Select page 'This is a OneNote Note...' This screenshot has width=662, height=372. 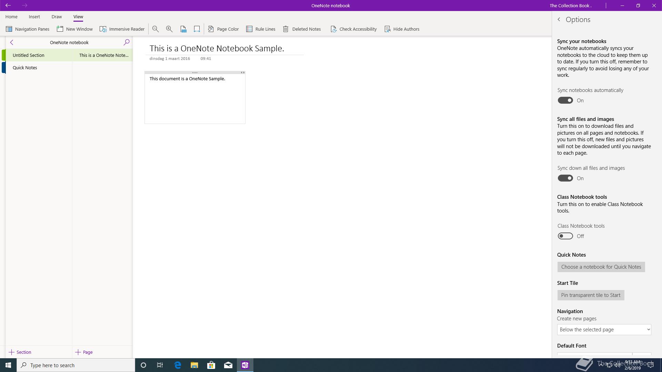102,55
